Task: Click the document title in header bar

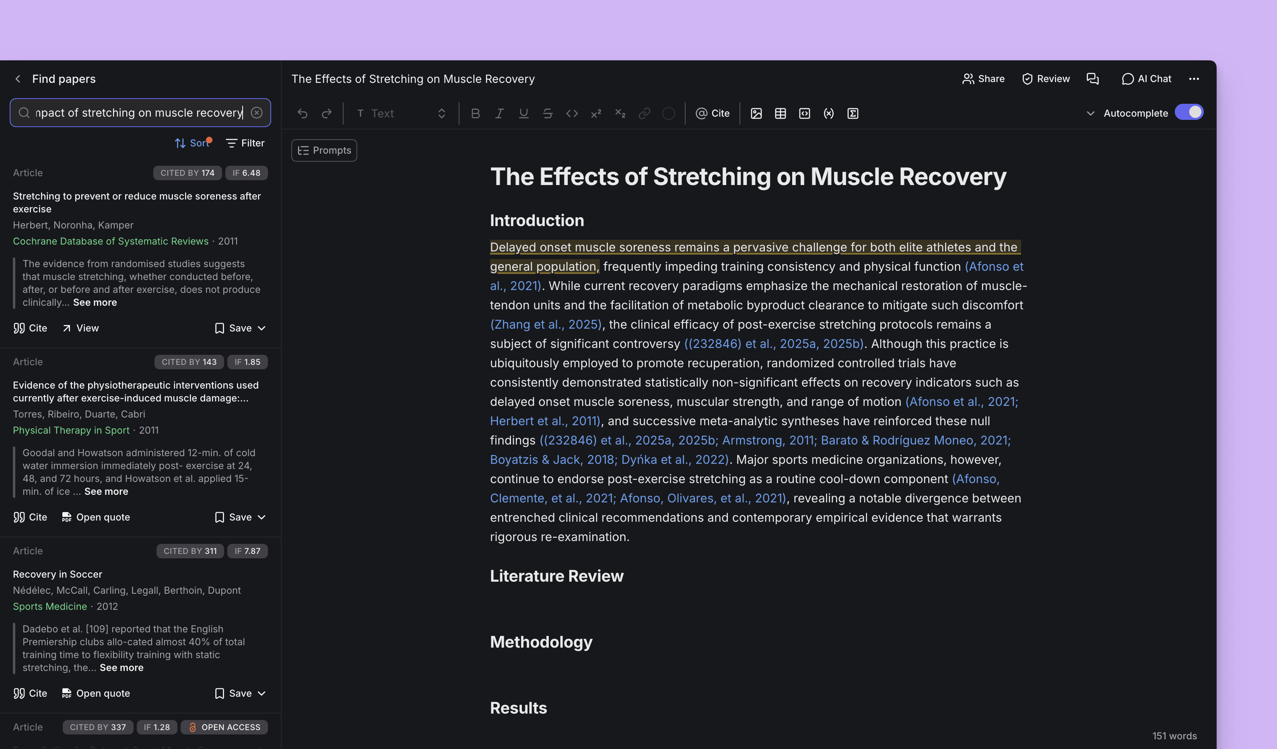Action: point(413,79)
